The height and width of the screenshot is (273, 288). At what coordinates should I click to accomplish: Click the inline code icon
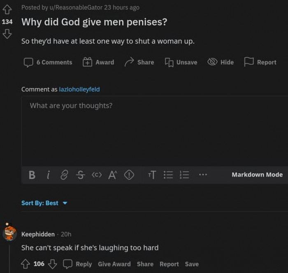coord(96,175)
